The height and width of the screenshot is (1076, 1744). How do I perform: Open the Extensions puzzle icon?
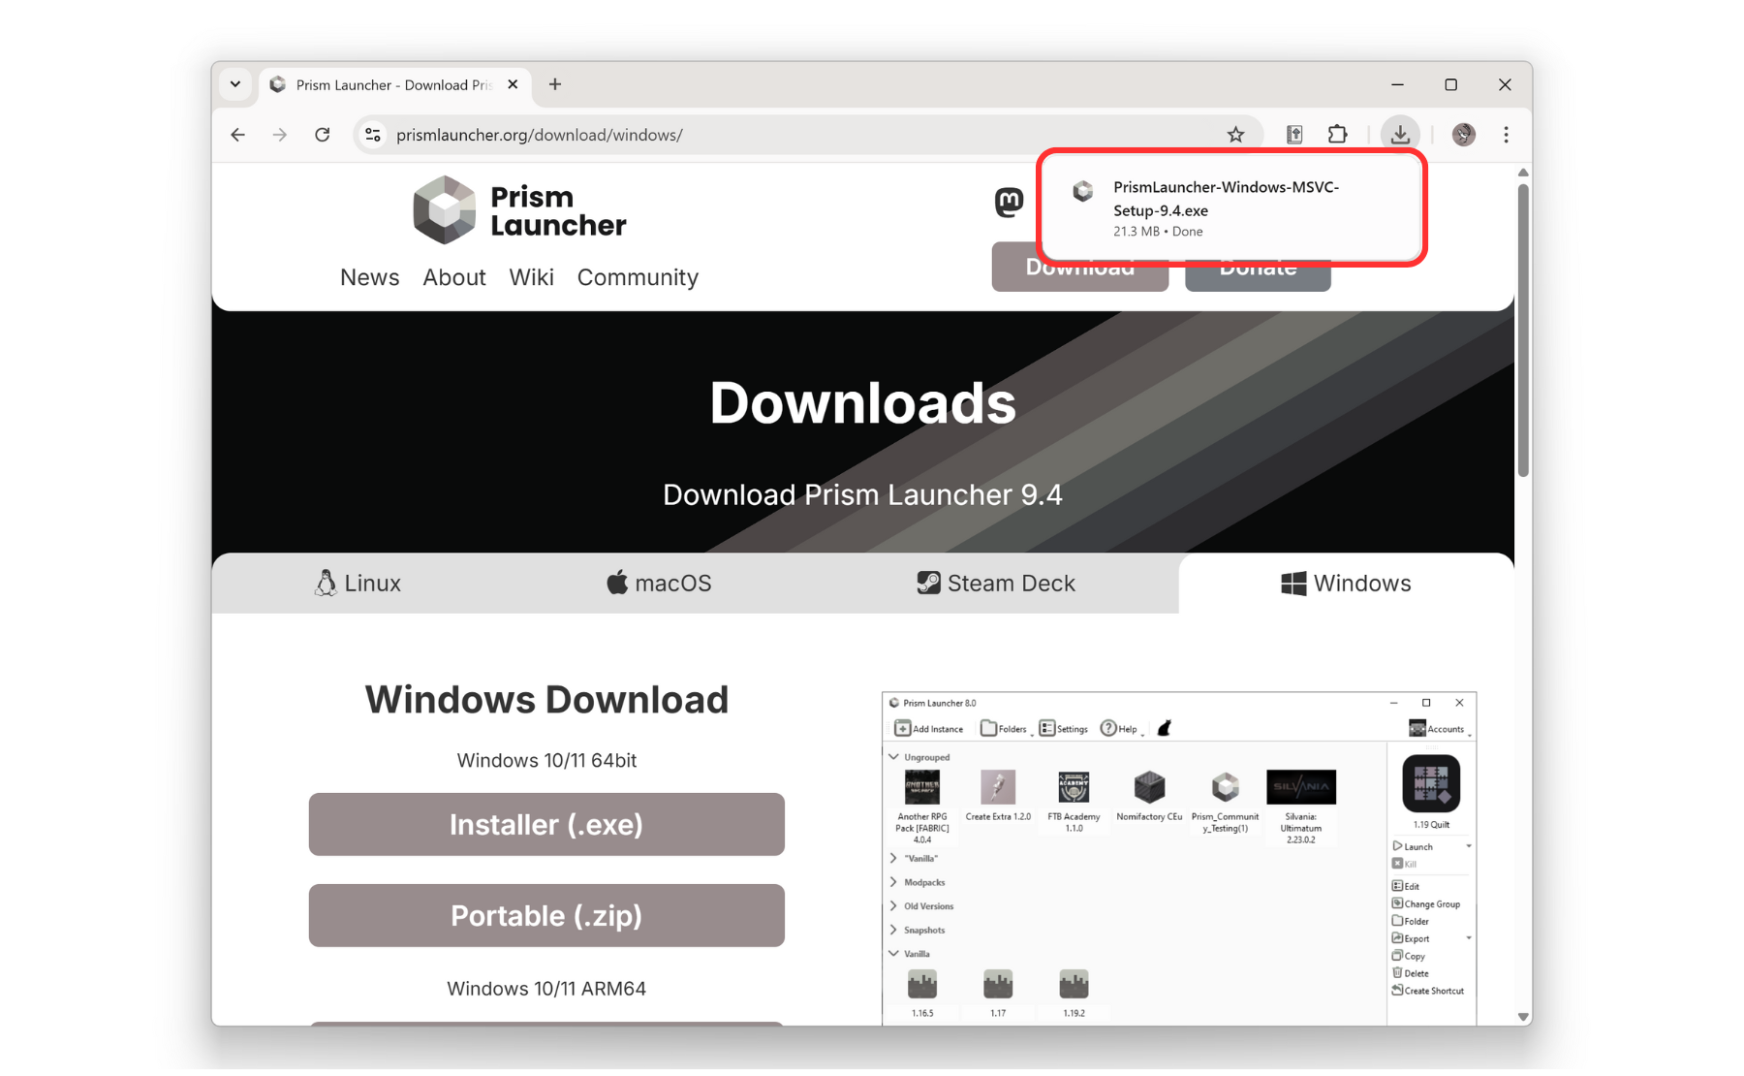(1338, 135)
